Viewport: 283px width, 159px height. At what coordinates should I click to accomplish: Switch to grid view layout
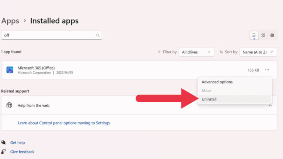(x=263, y=35)
